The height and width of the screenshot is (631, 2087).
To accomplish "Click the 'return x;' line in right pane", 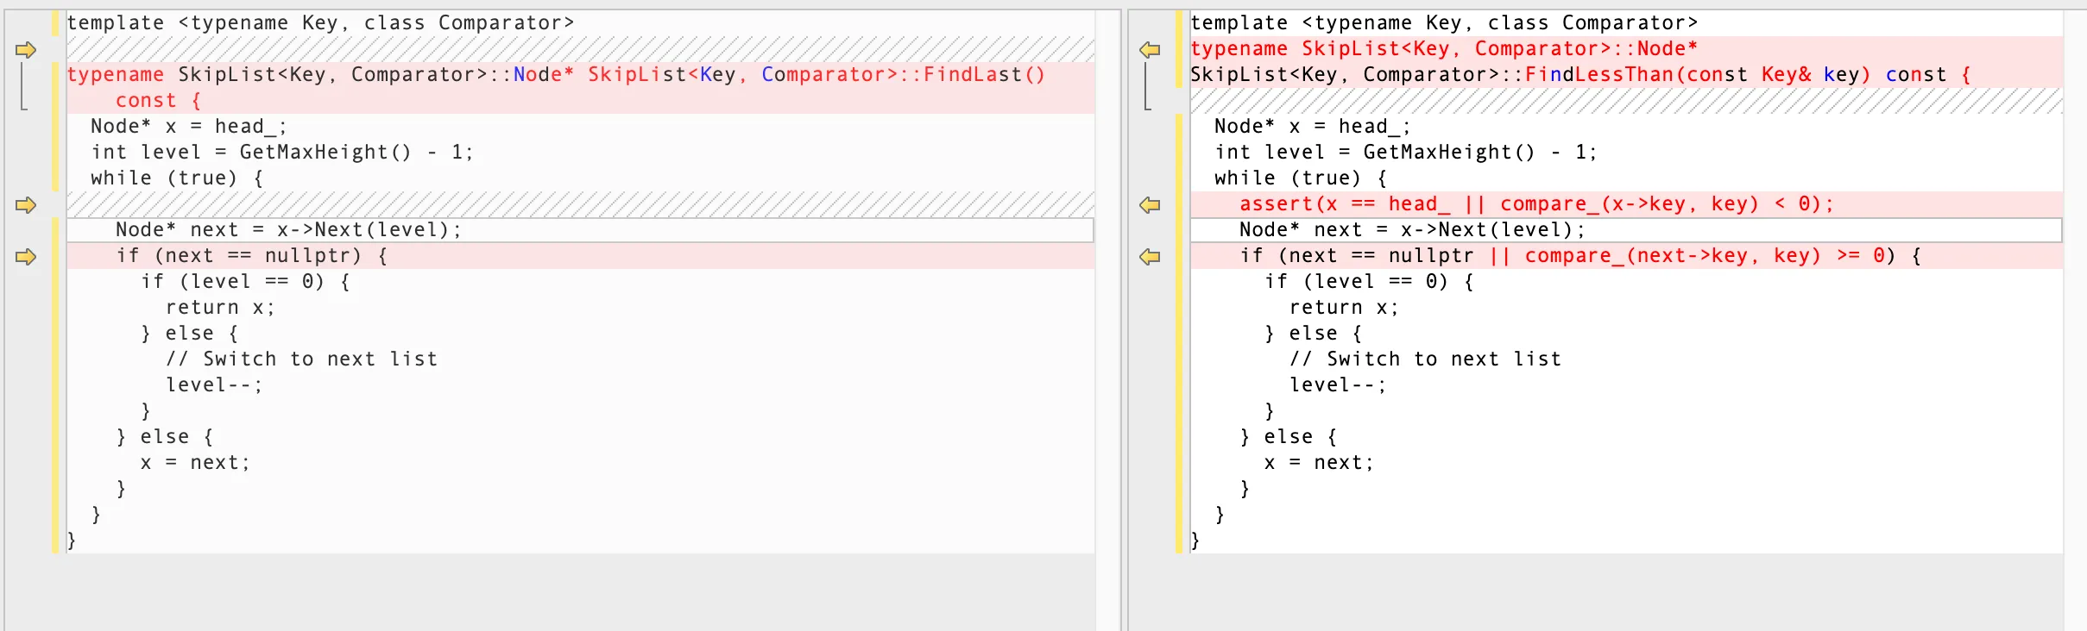I will tap(1343, 308).
